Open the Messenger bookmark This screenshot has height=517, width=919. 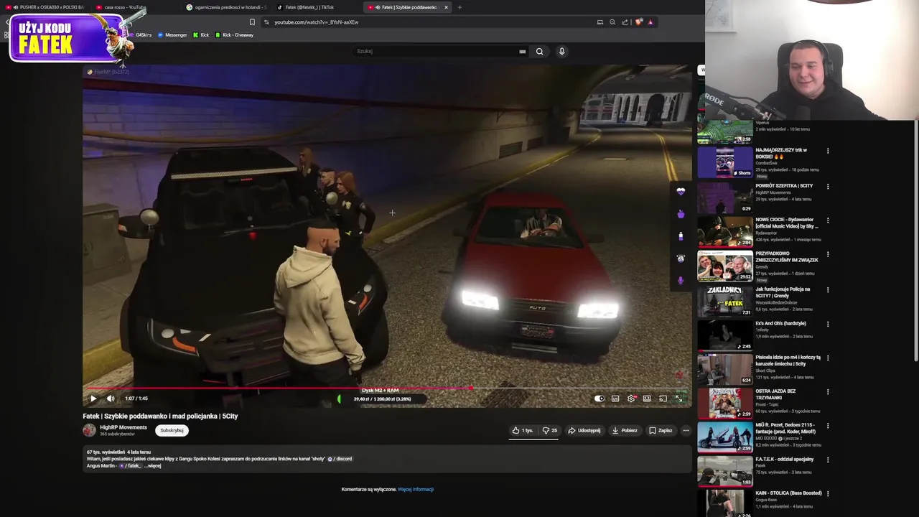[x=172, y=35]
